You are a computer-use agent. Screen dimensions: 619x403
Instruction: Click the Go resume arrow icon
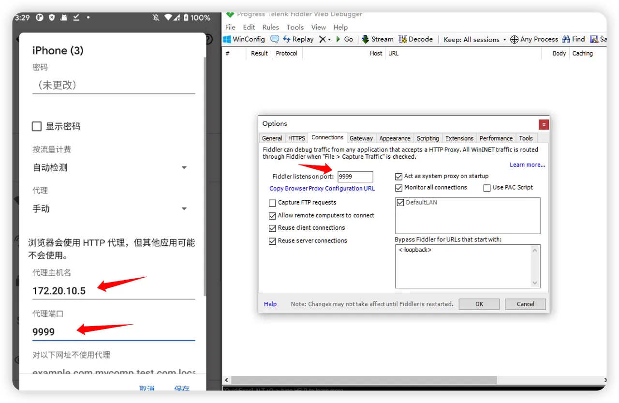pyautogui.click(x=339, y=39)
